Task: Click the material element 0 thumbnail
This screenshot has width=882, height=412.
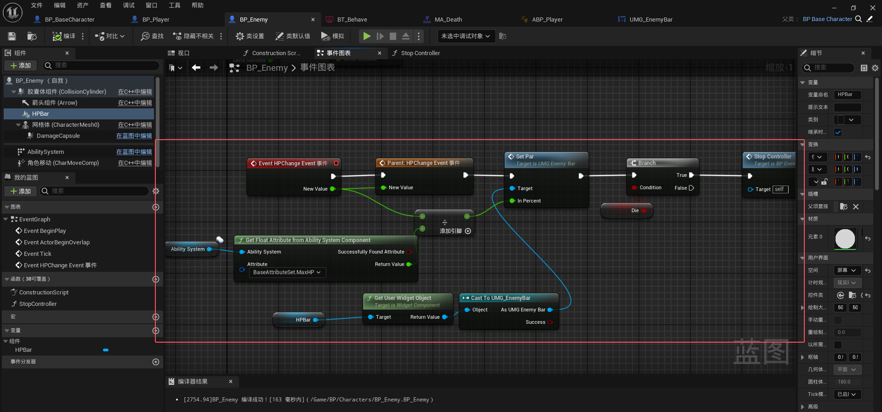Action: pyautogui.click(x=845, y=239)
